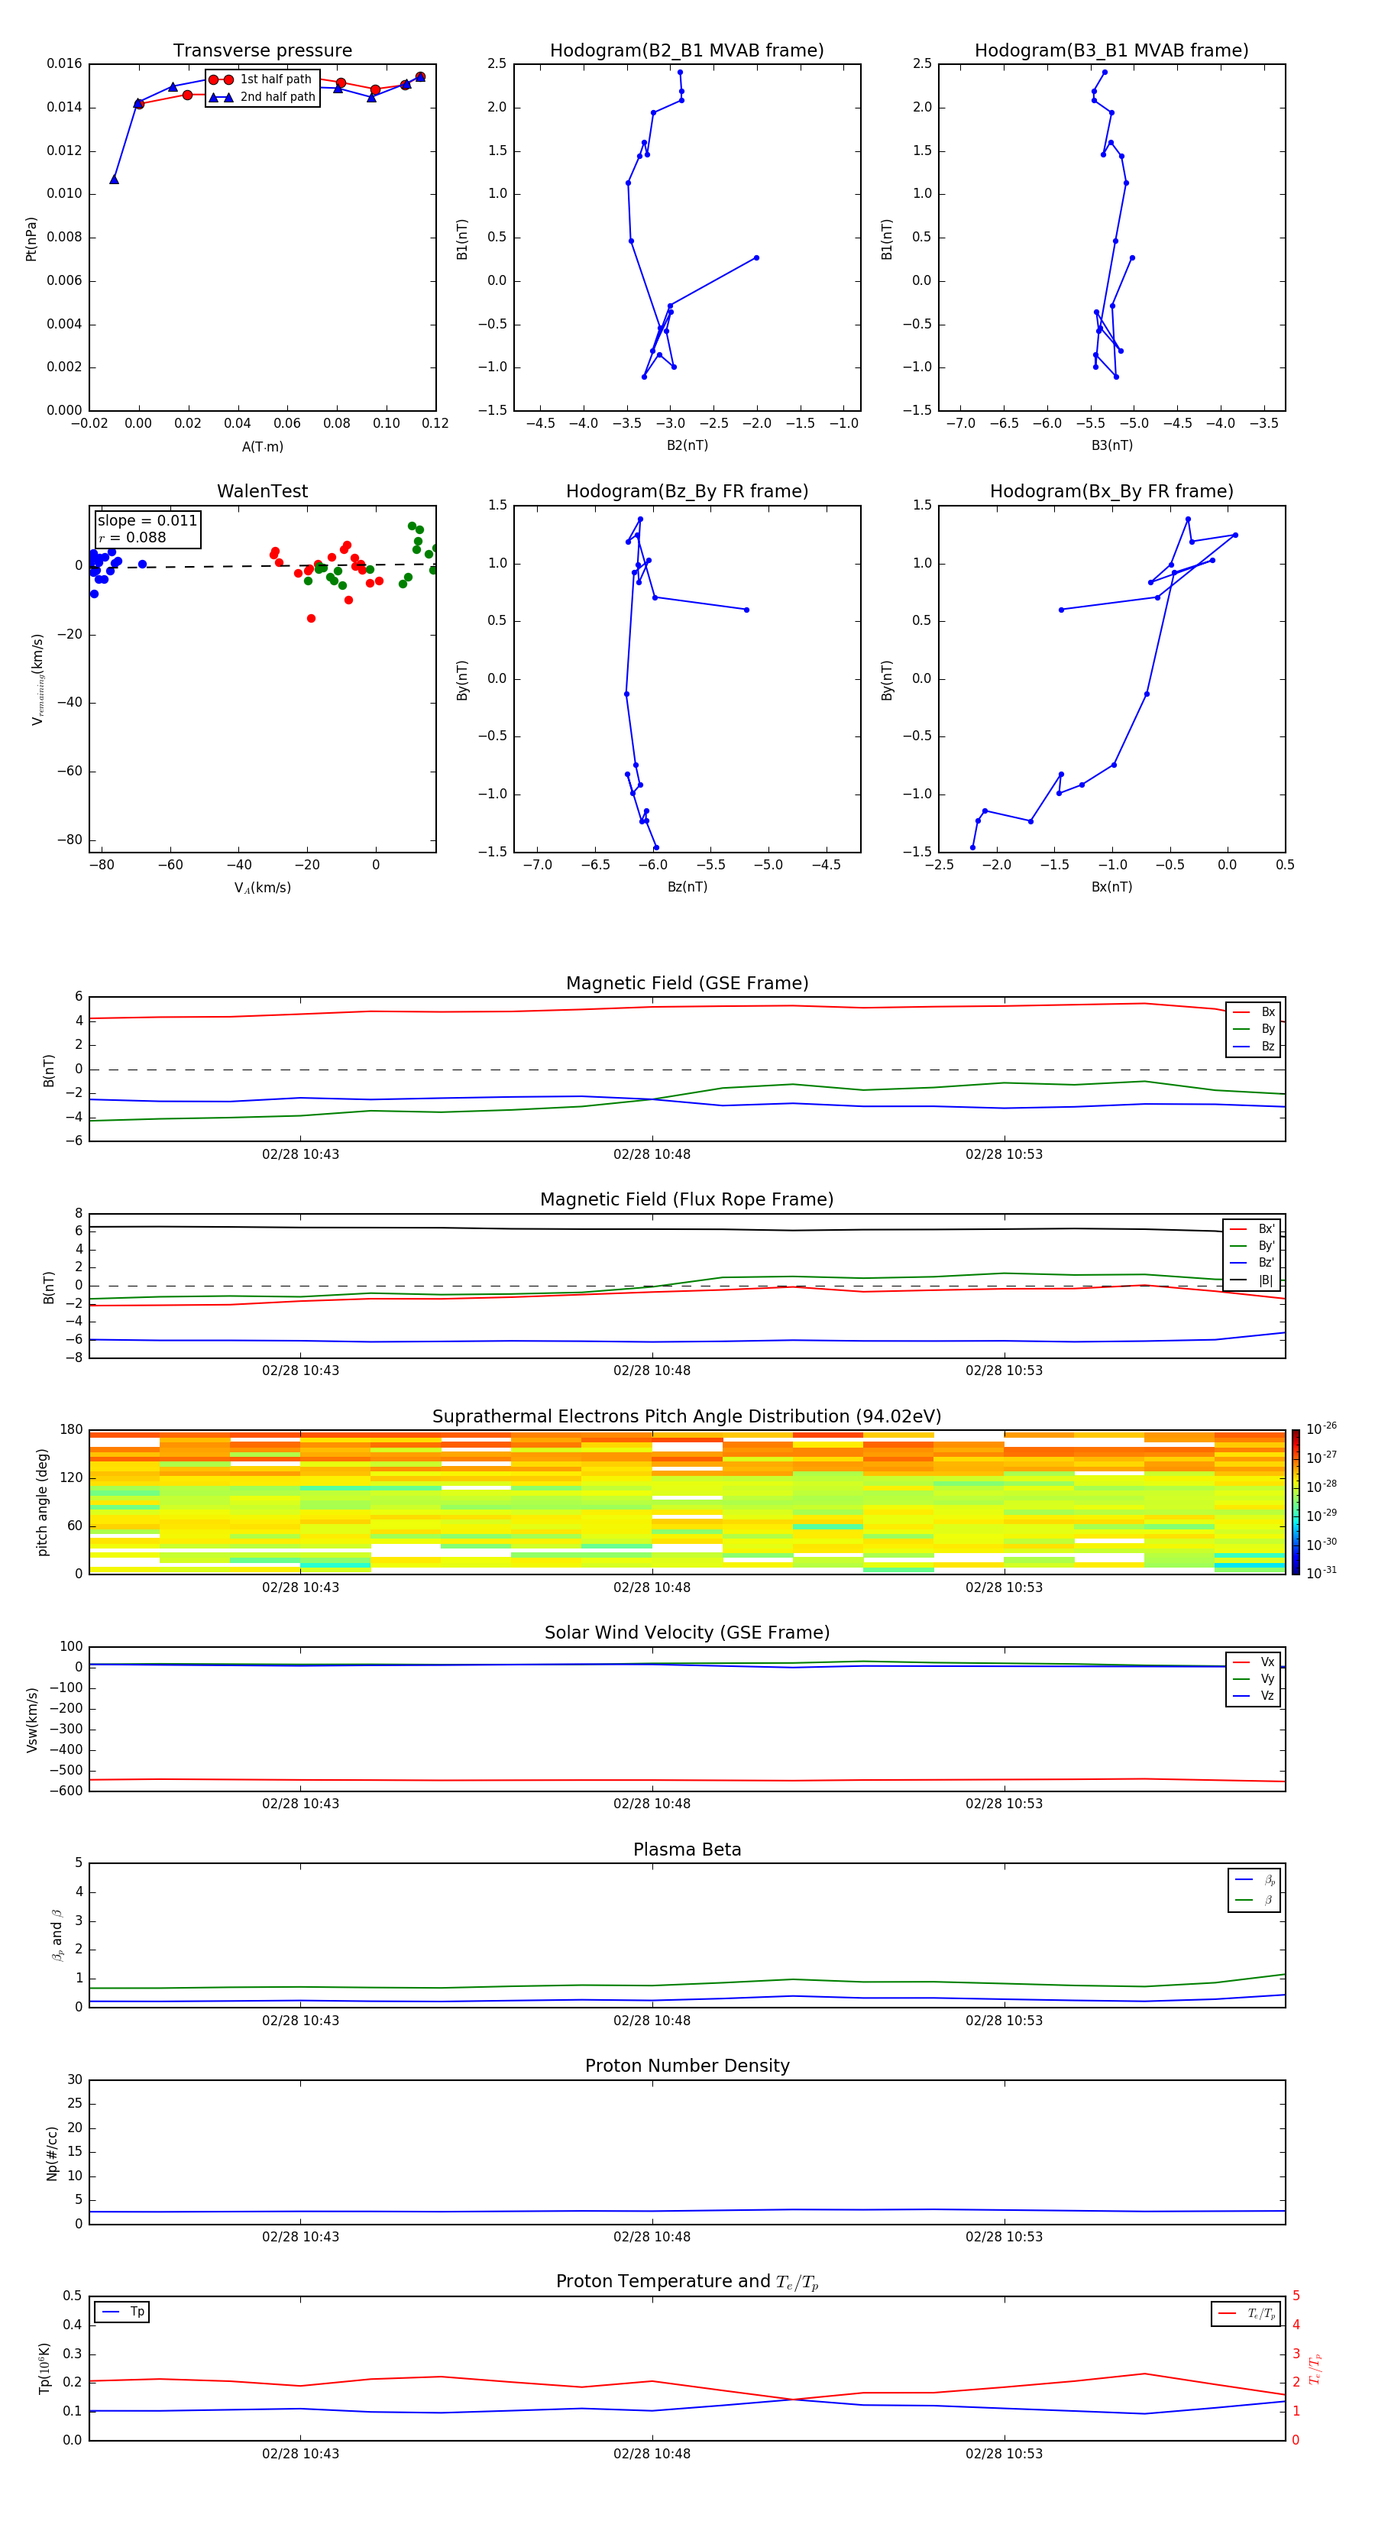Screen dimensions: 1375x2521
Task: Click the 'Tp(10^6K)' y-axis label
Action: click(x=44, y=2368)
